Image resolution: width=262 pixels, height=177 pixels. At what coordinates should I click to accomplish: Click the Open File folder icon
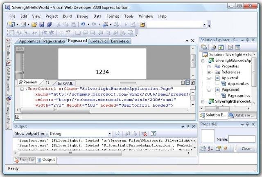(34, 25)
